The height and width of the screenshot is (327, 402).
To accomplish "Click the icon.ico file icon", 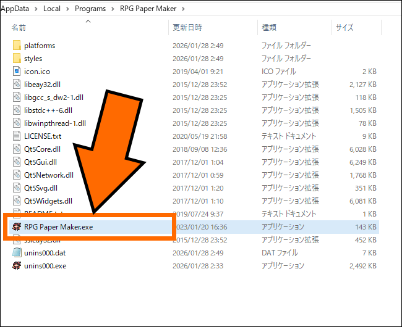I will [17, 72].
